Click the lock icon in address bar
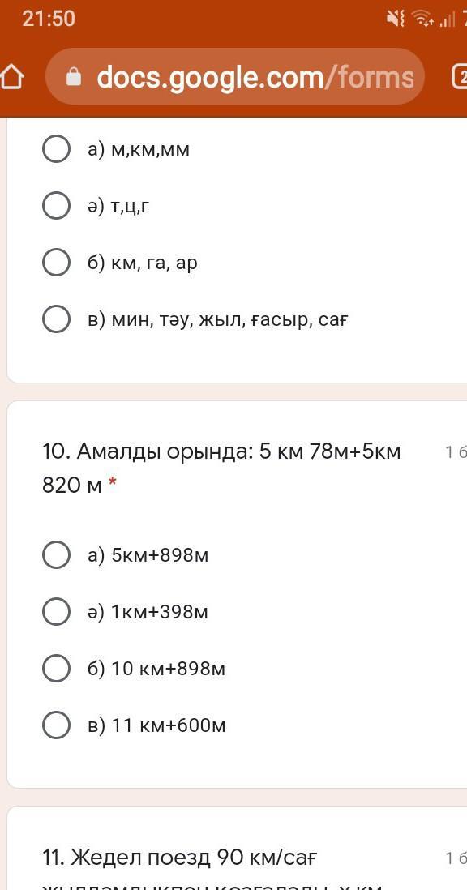This screenshot has width=467, height=890. (x=74, y=77)
